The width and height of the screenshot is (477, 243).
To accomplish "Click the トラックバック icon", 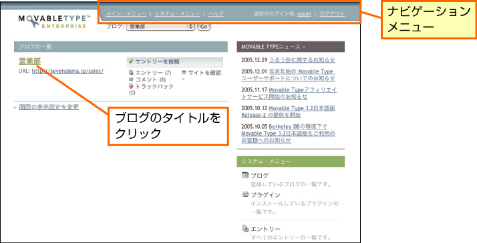I will 131,86.
